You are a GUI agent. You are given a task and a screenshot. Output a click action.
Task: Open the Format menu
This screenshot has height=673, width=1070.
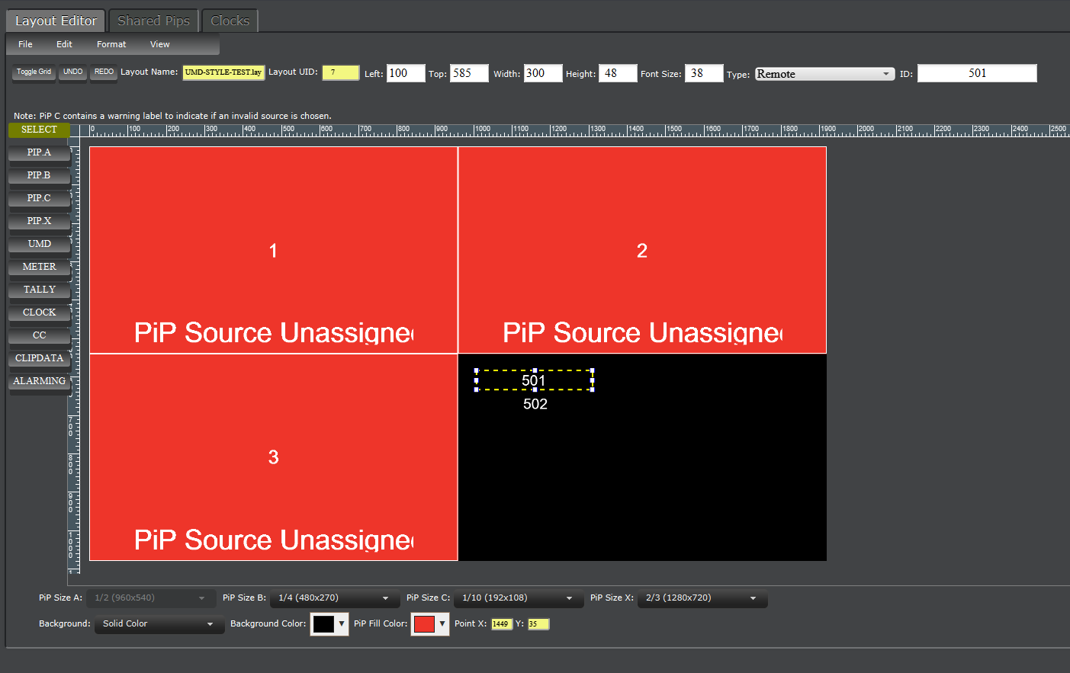tap(111, 44)
